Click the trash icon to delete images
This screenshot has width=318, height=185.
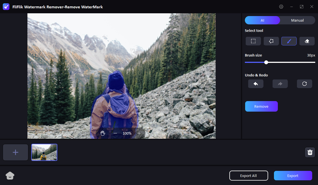tap(310, 152)
